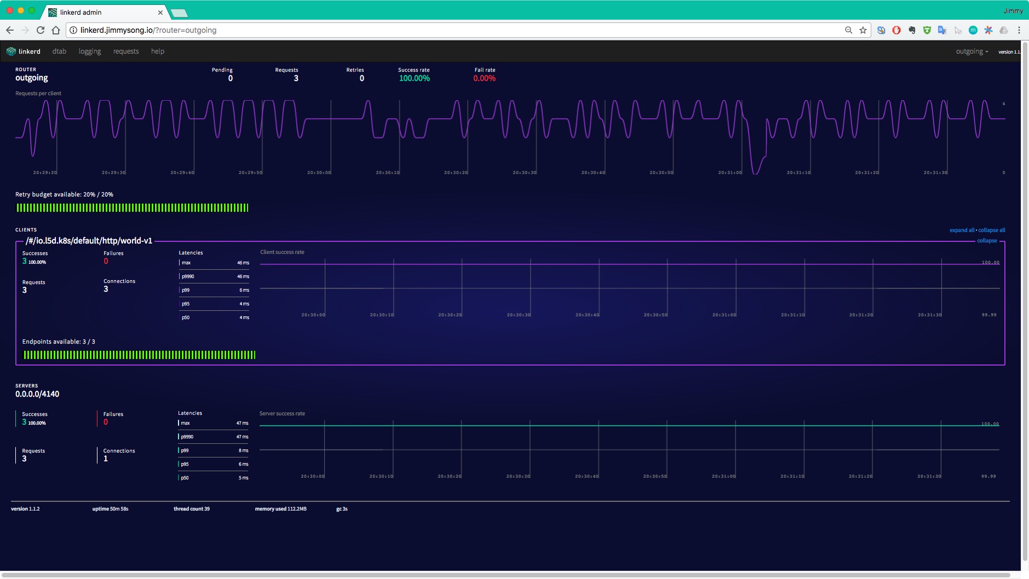Click the green shield extension icon
Screen dimensions: 1029x579
point(927,30)
